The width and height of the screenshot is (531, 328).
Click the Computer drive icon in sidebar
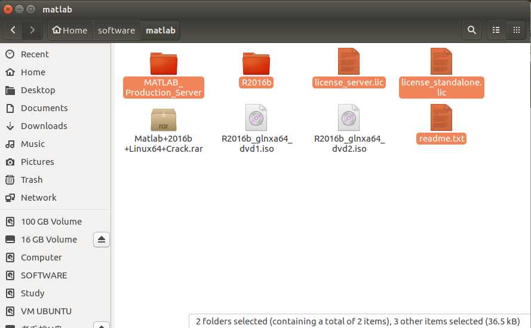coord(10,258)
